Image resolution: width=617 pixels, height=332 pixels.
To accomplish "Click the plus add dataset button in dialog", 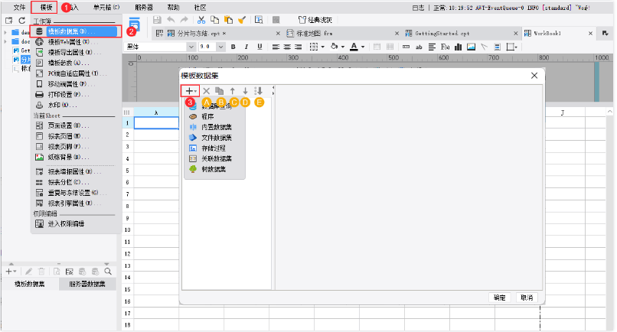I will pos(190,91).
